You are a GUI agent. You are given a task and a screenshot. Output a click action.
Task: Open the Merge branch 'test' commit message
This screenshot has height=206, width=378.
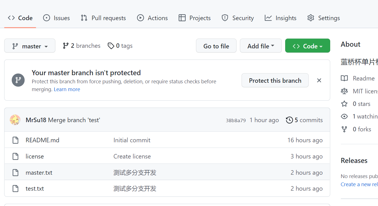coord(74,120)
